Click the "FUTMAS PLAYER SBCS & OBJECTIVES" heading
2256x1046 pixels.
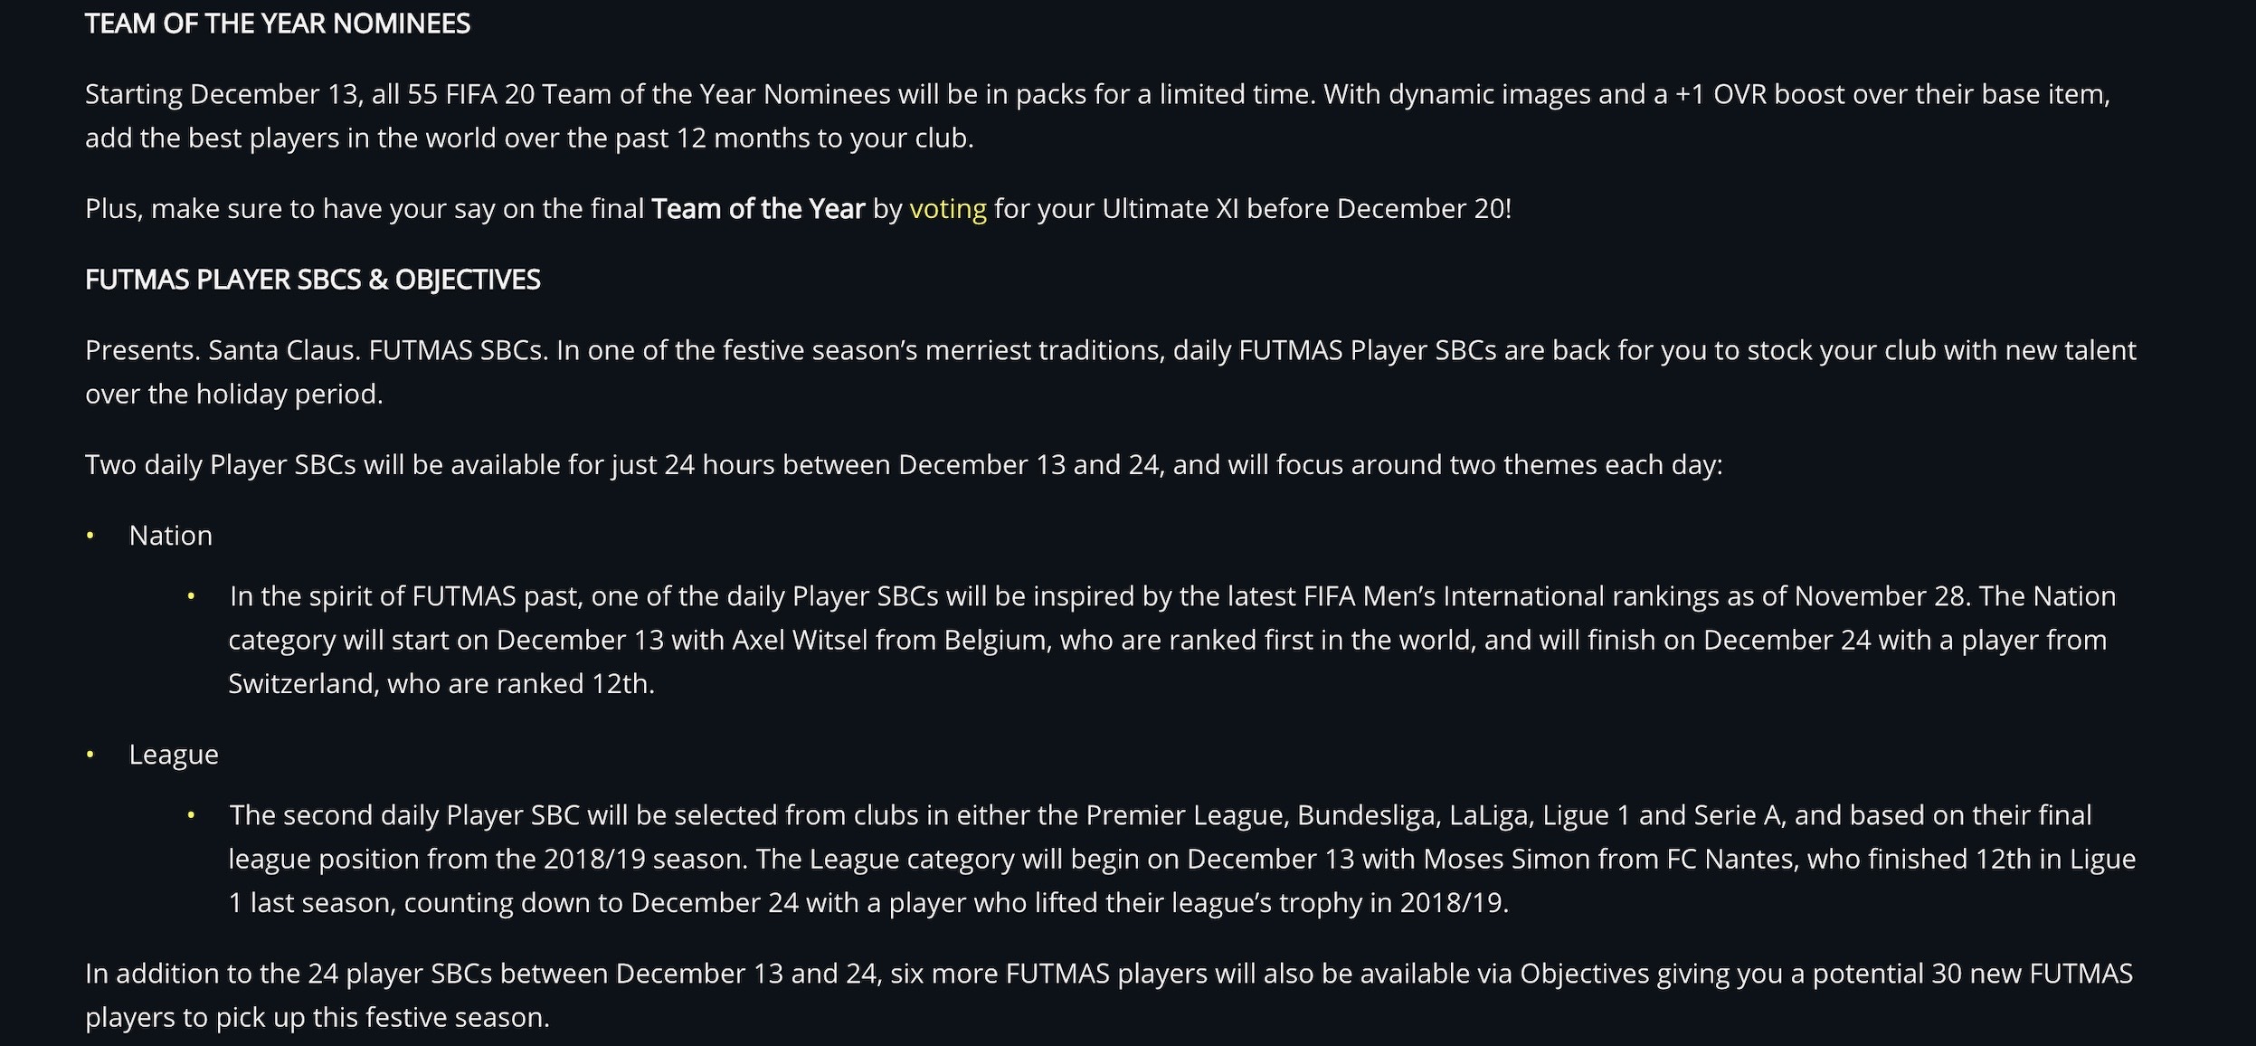pos(313,280)
